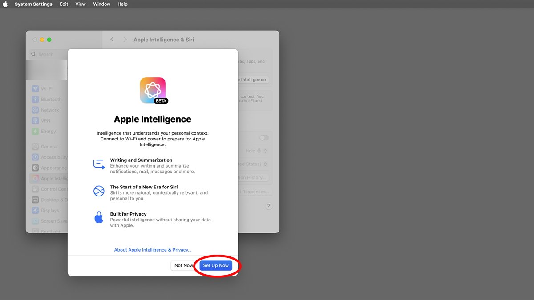Go back with the left chevron
Viewport: 534px width, 300px height.
coord(112,40)
